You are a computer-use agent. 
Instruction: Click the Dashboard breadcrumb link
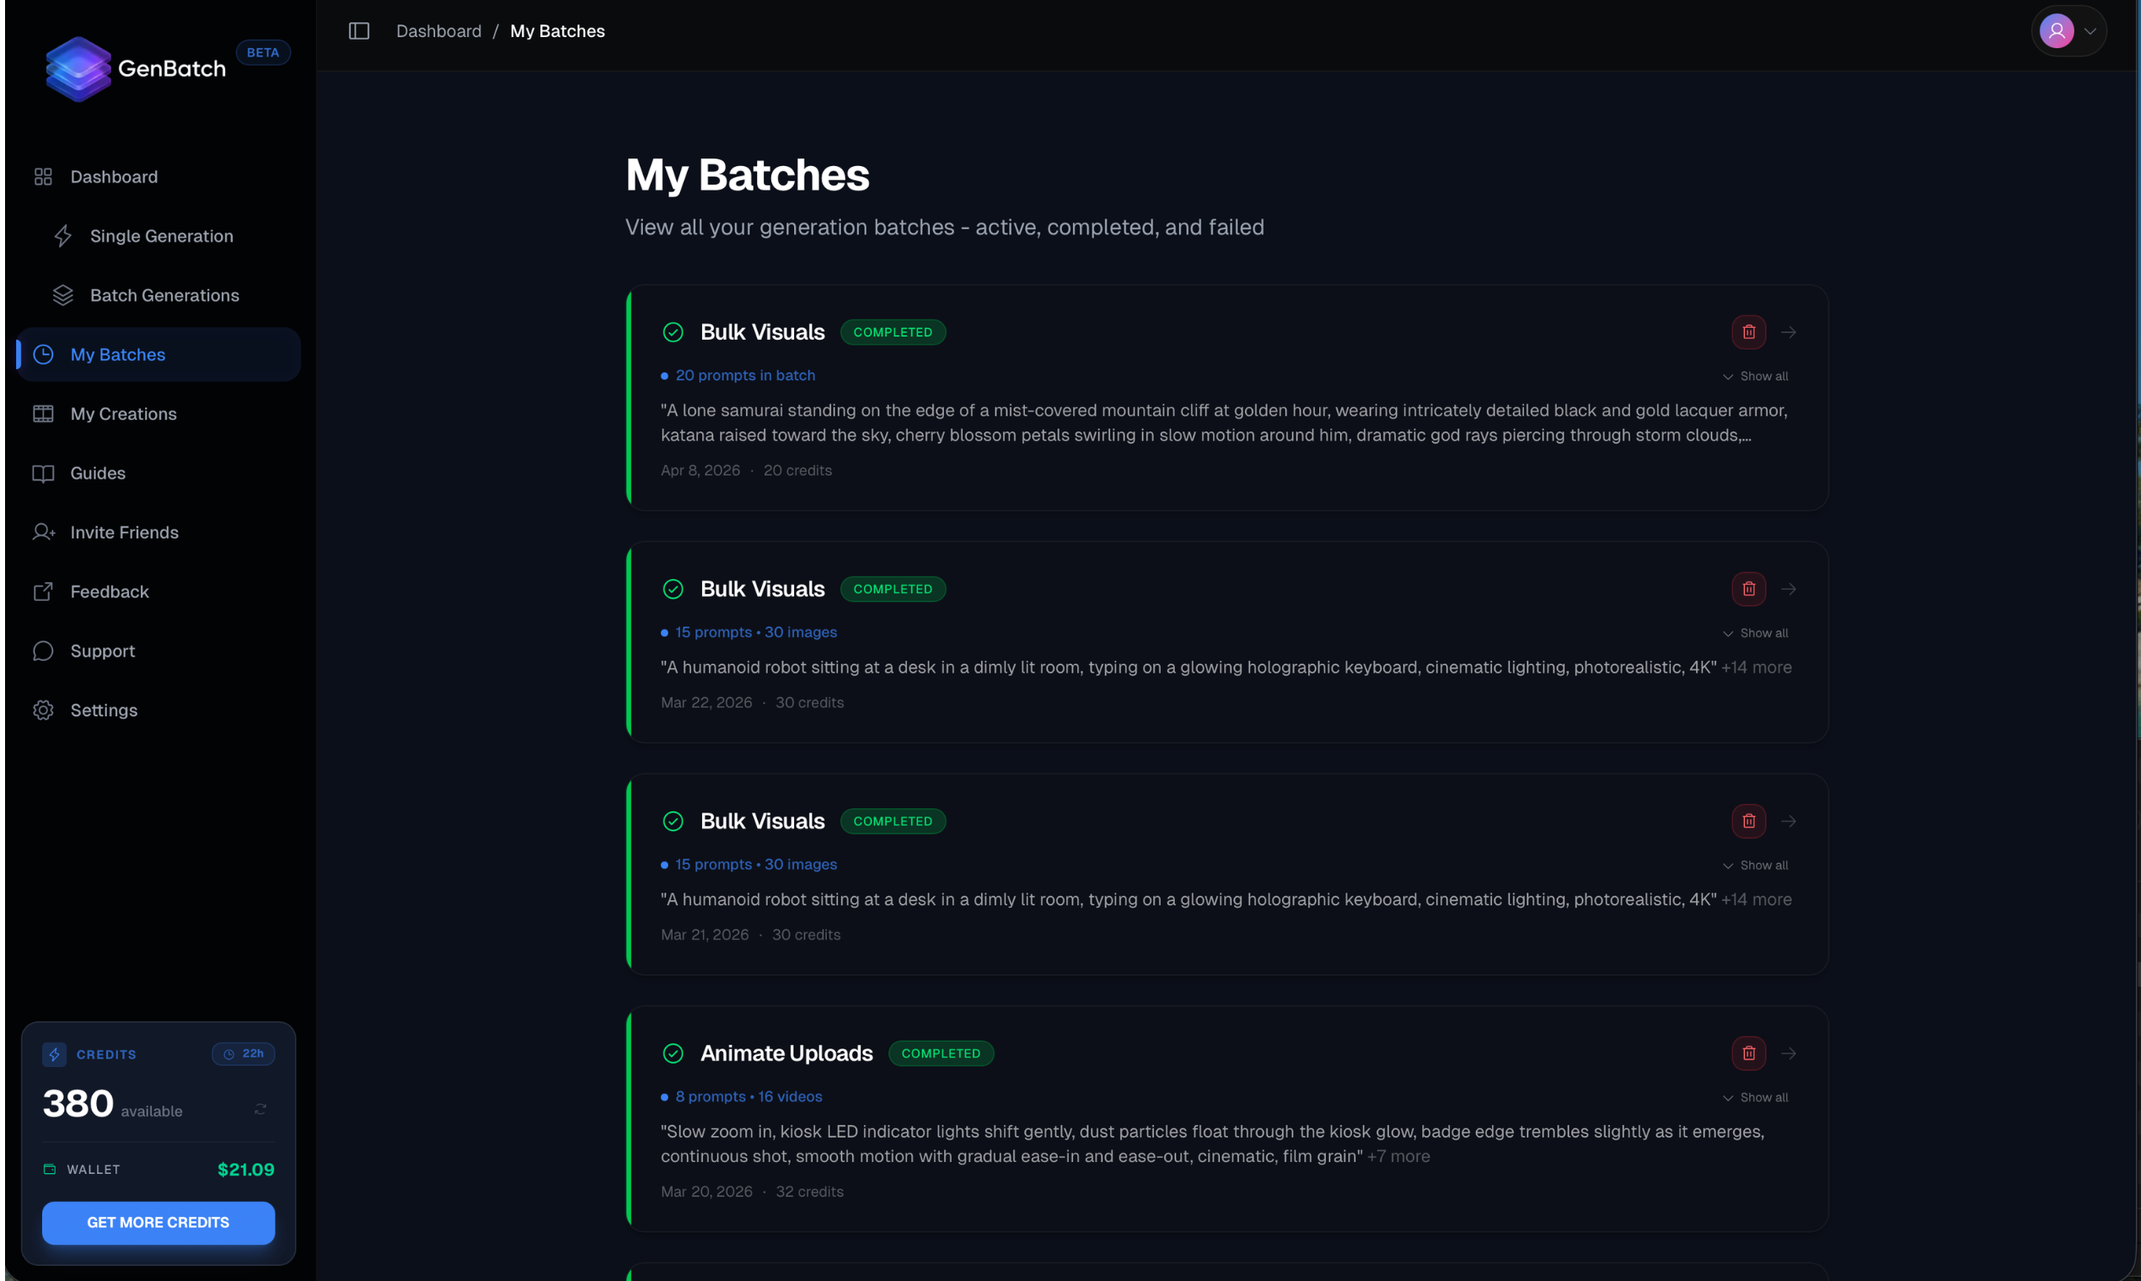click(x=438, y=31)
